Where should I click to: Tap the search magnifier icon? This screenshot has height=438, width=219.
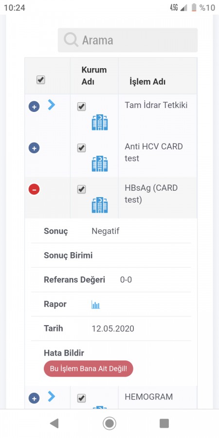click(x=71, y=40)
